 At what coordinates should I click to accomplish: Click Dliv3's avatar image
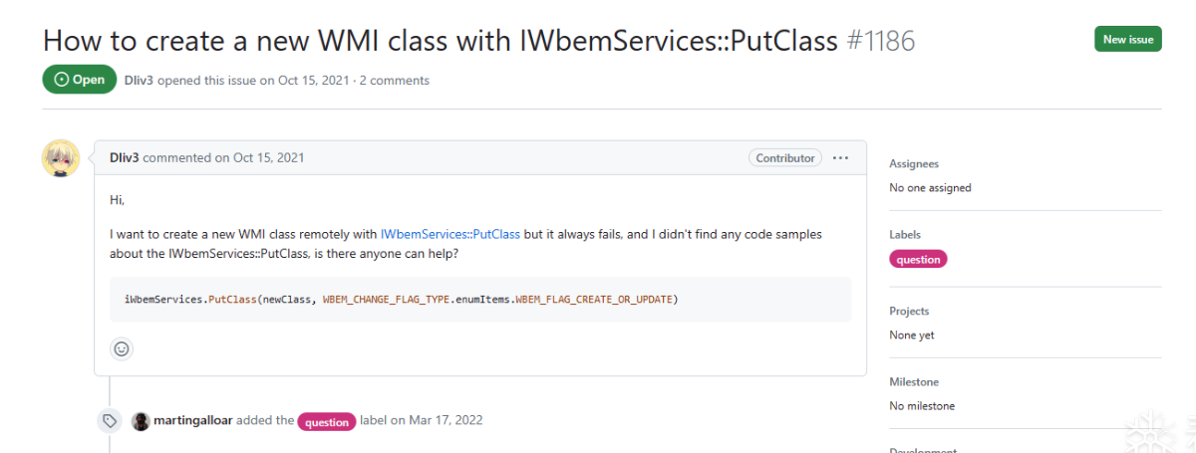61,158
